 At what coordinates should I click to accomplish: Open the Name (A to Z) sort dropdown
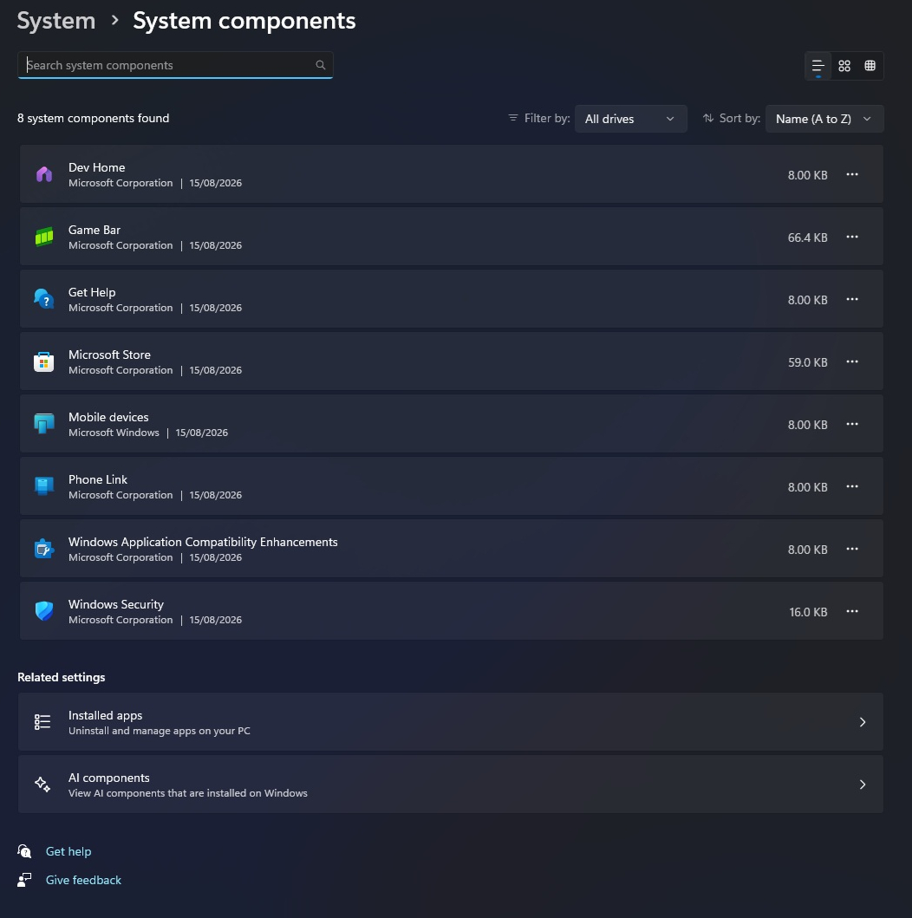(824, 119)
